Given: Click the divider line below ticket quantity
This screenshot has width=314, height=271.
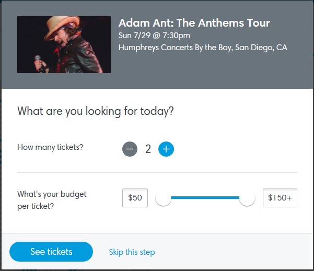Looking at the screenshot, I should click(157, 172).
